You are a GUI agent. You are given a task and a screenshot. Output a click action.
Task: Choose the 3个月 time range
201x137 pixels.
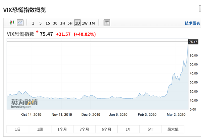tap(84, 129)
